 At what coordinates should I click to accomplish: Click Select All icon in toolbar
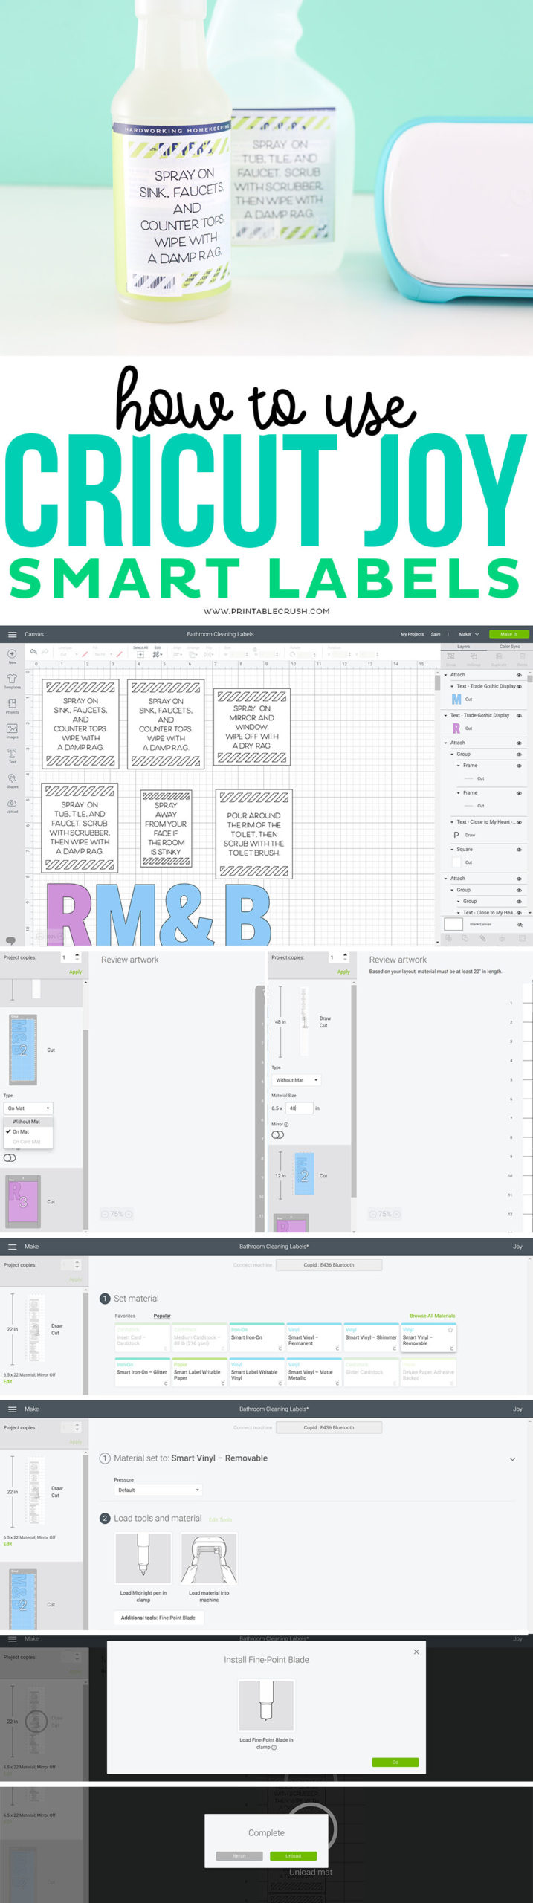140,654
